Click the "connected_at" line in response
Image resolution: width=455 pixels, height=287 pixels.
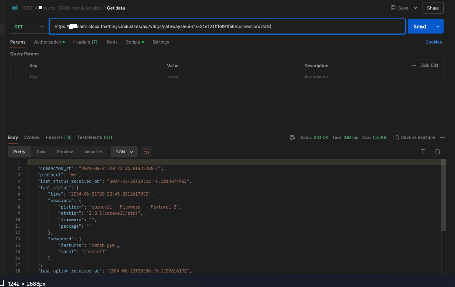100,168
